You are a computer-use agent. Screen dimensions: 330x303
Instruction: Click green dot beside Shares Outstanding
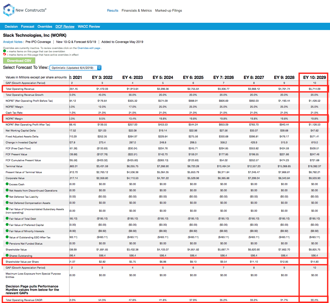click(x=7, y=255)
